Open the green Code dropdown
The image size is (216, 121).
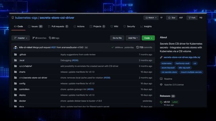pos(148,38)
